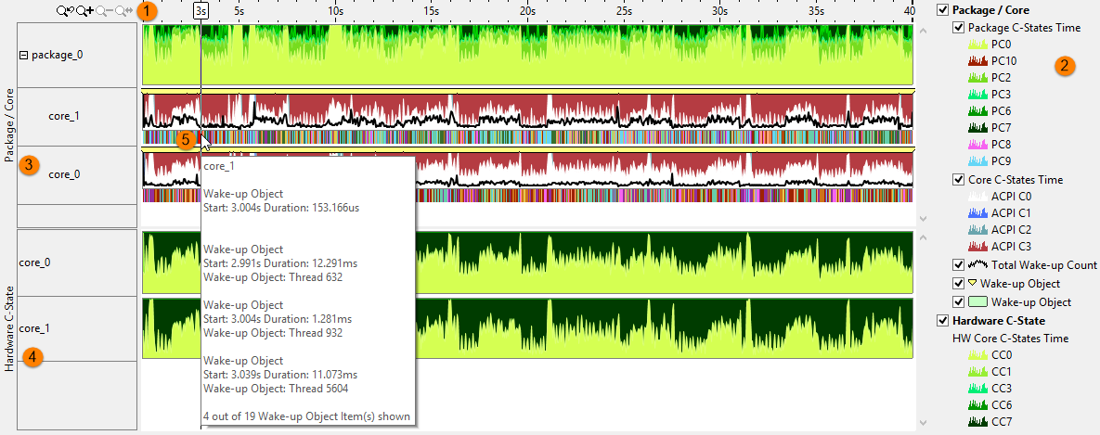Disable the Core C-States Time checkbox
1100x435 pixels.
tap(959, 180)
